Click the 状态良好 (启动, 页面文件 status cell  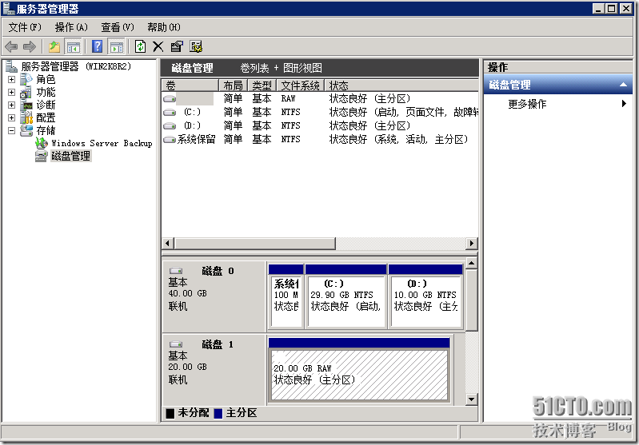(x=403, y=112)
